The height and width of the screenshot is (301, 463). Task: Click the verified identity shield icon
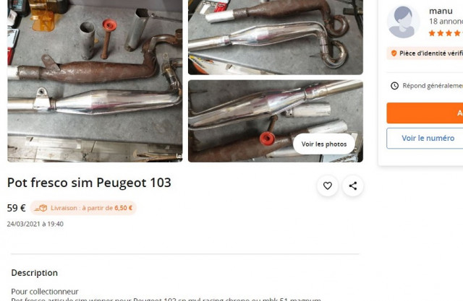coord(394,53)
